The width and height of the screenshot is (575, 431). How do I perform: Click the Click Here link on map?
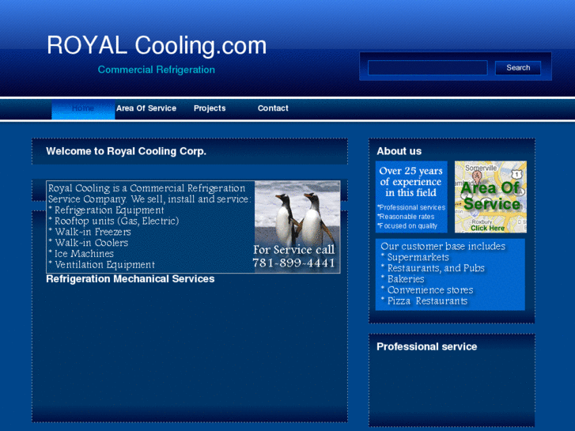point(487,229)
